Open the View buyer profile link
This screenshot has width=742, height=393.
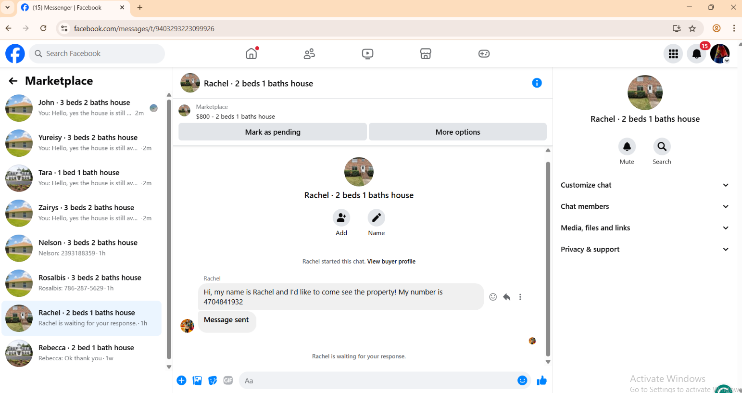tap(391, 262)
